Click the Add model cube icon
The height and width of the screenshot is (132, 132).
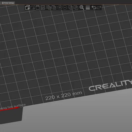[x=27, y=8]
